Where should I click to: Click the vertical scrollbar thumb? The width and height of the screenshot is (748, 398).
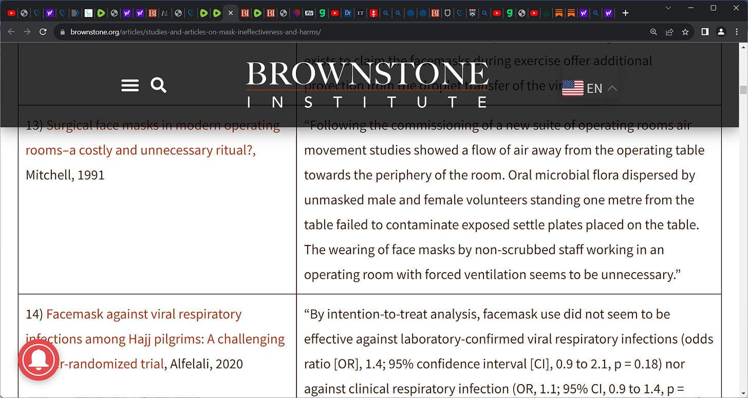pyautogui.click(x=743, y=90)
